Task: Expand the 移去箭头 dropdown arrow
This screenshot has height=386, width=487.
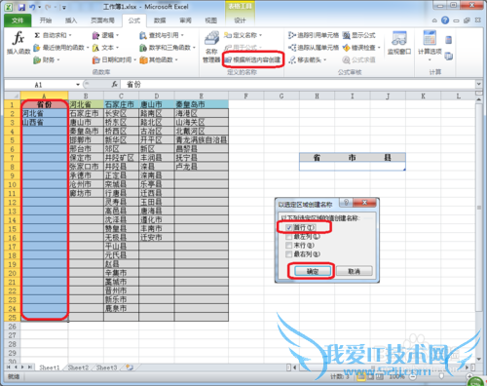Action: 324,59
